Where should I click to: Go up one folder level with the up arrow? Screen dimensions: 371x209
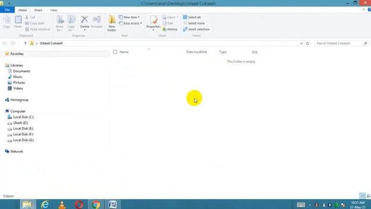click(26, 43)
